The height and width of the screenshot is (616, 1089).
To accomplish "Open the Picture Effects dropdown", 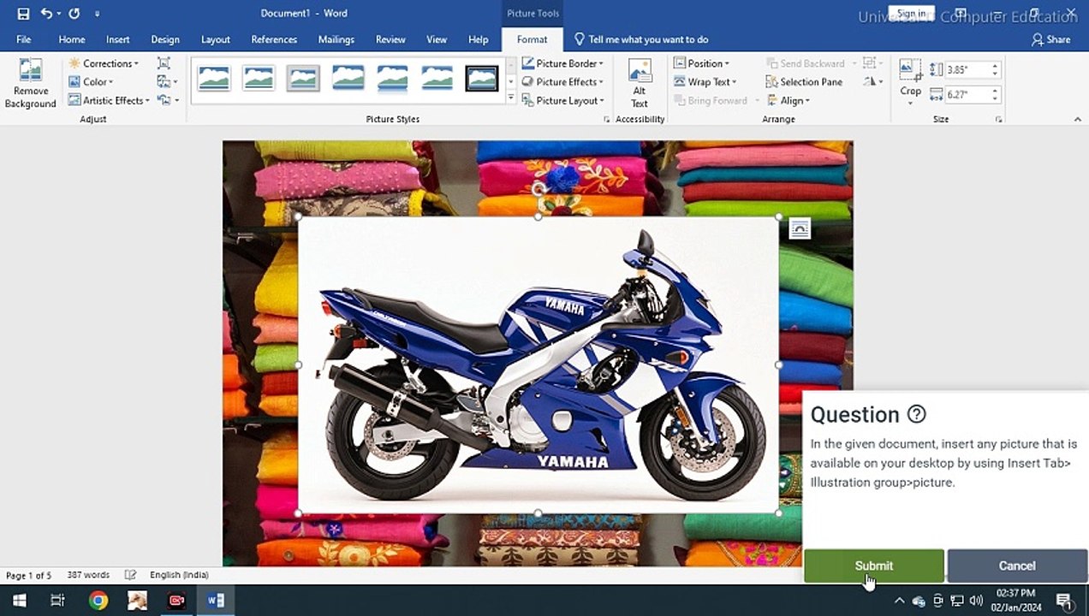I will [x=562, y=82].
